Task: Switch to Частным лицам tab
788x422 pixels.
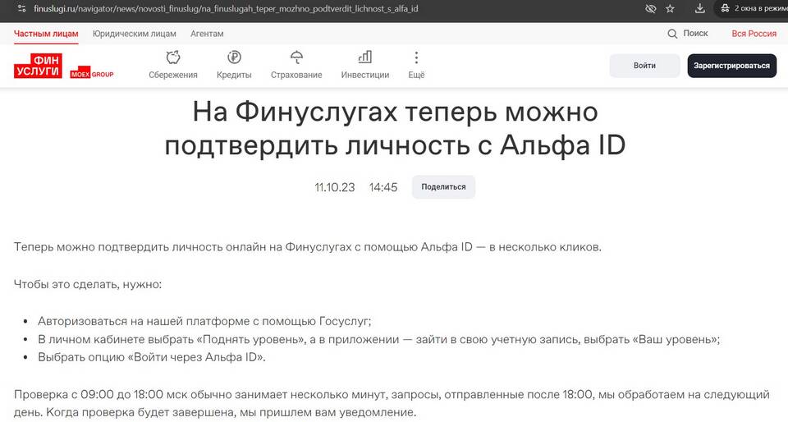Action: (x=46, y=34)
